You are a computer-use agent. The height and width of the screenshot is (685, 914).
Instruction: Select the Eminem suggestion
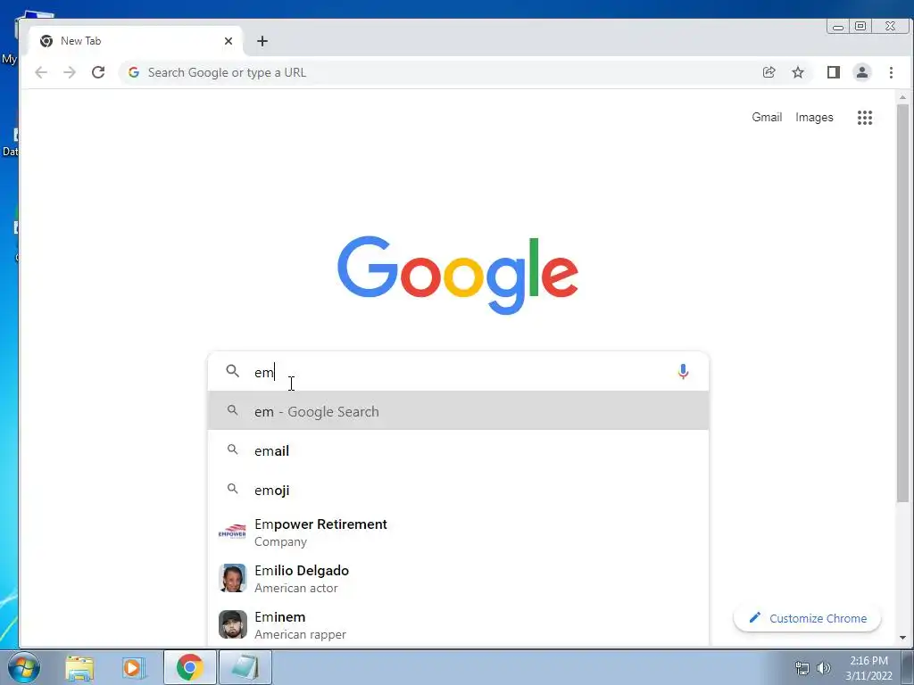[458, 624]
